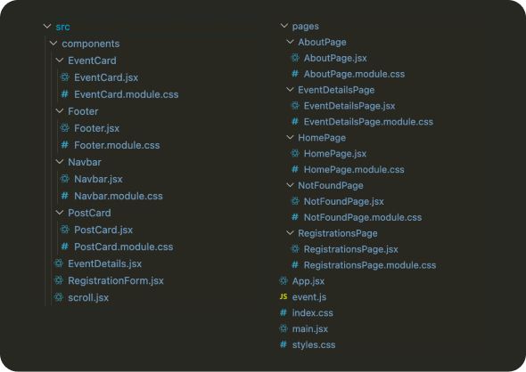This screenshot has height=372, width=526.
Task: Select Navbar.module.css in the tree
Action: pos(119,196)
